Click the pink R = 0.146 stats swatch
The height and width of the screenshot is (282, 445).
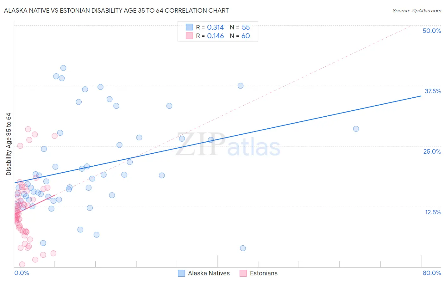coord(189,36)
